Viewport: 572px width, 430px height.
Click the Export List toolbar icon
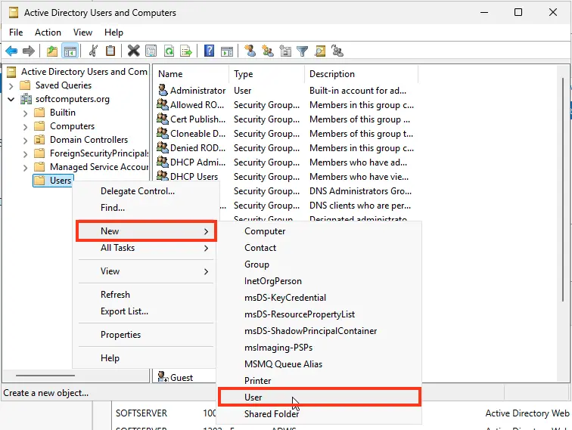(x=186, y=51)
